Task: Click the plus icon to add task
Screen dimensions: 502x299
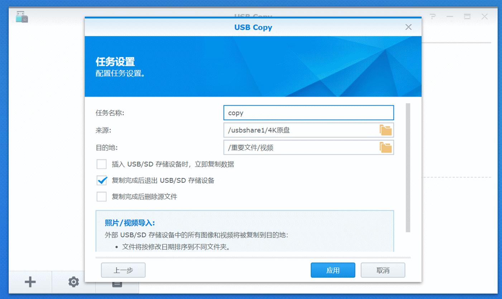Action: point(30,282)
